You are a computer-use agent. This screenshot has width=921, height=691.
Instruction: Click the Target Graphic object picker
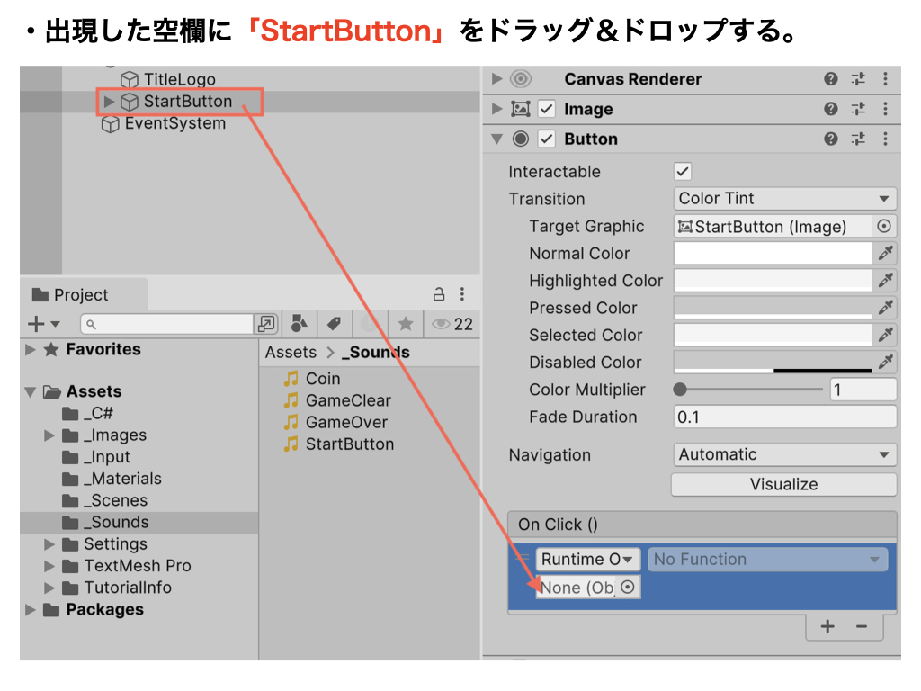884,227
